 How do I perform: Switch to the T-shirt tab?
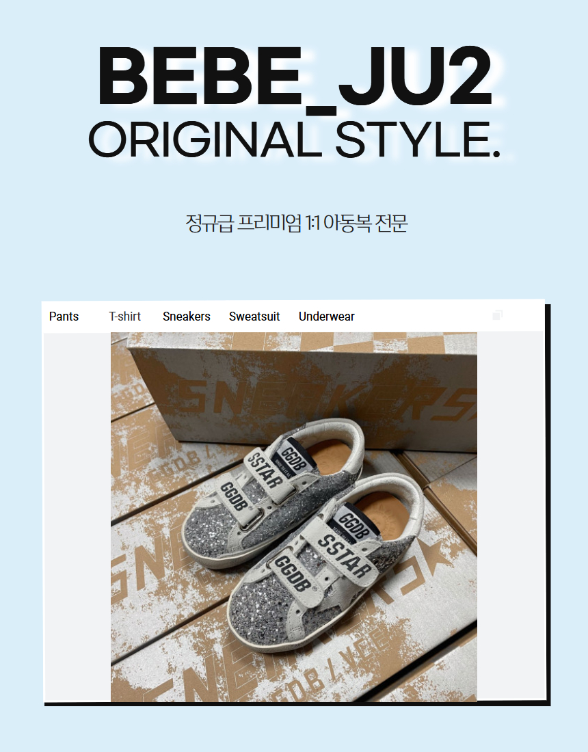point(124,317)
